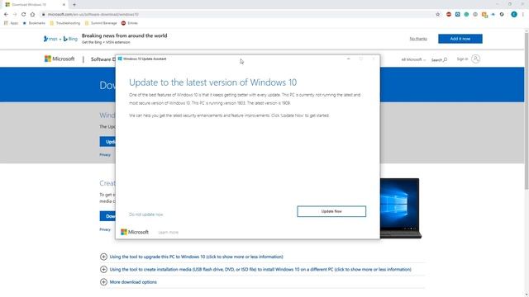The height and width of the screenshot is (297, 529).
Task: Open the 'Learn more' link in the Update Assistant
Action: click(169, 232)
